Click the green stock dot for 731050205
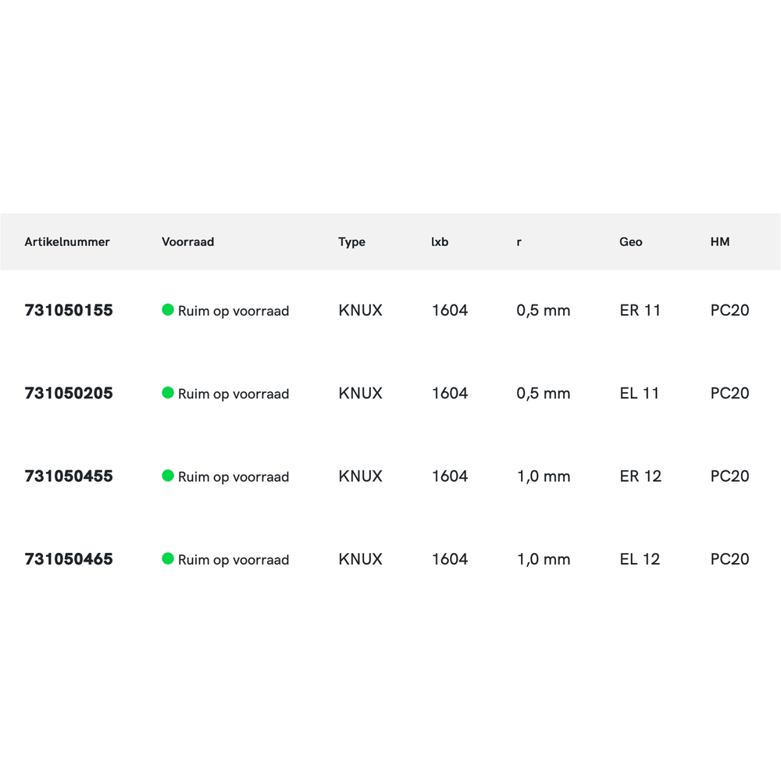The image size is (781, 781). pyautogui.click(x=167, y=393)
